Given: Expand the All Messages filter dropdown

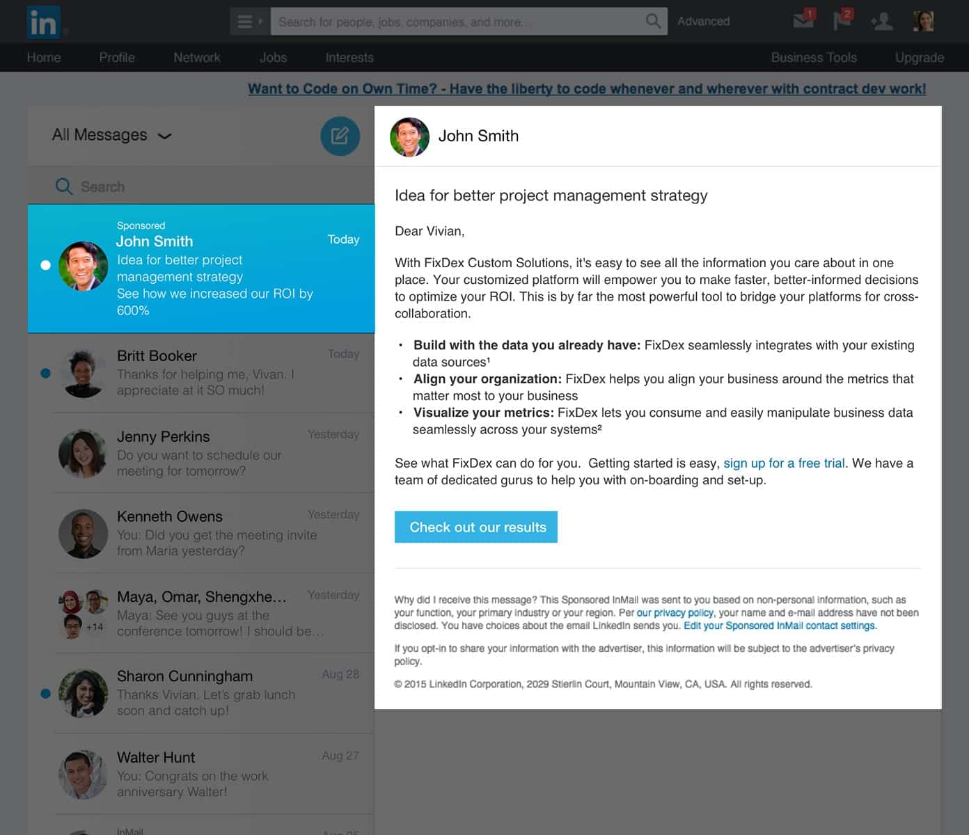Looking at the screenshot, I should [x=165, y=136].
